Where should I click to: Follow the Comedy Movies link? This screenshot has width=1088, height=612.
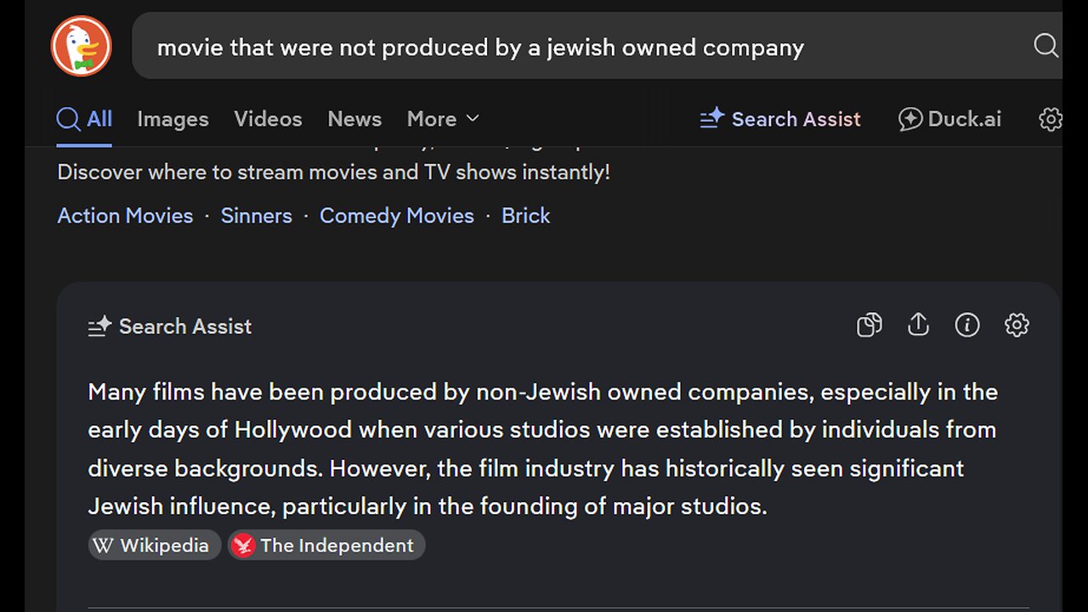click(x=396, y=216)
